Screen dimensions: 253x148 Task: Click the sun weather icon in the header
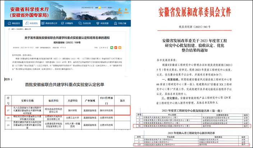(x=100, y=8)
